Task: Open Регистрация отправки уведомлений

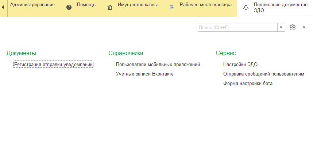Action: 54,65
